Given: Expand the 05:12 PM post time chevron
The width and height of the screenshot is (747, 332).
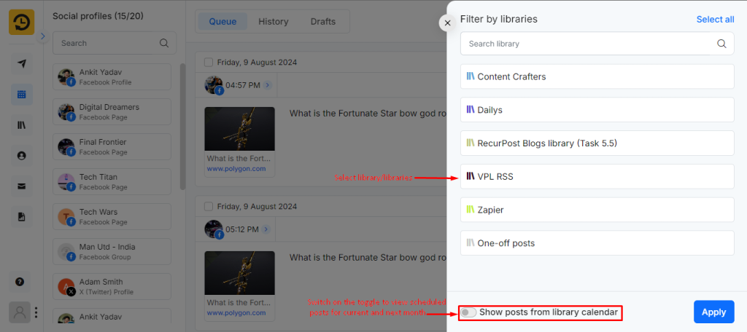Looking at the screenshot, I should (x=266, y=229).
